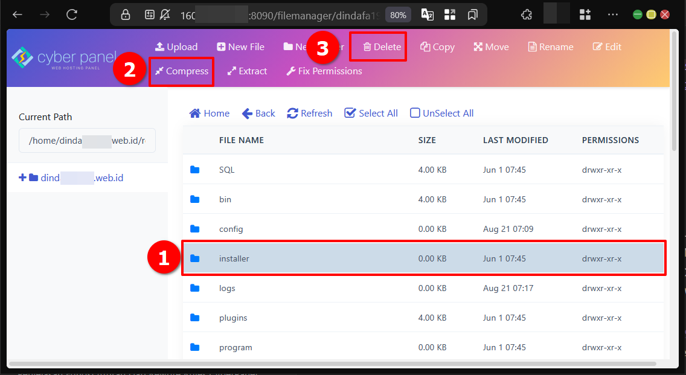
Task: Refresh the file listing
Action: click(x=309, y=114)
